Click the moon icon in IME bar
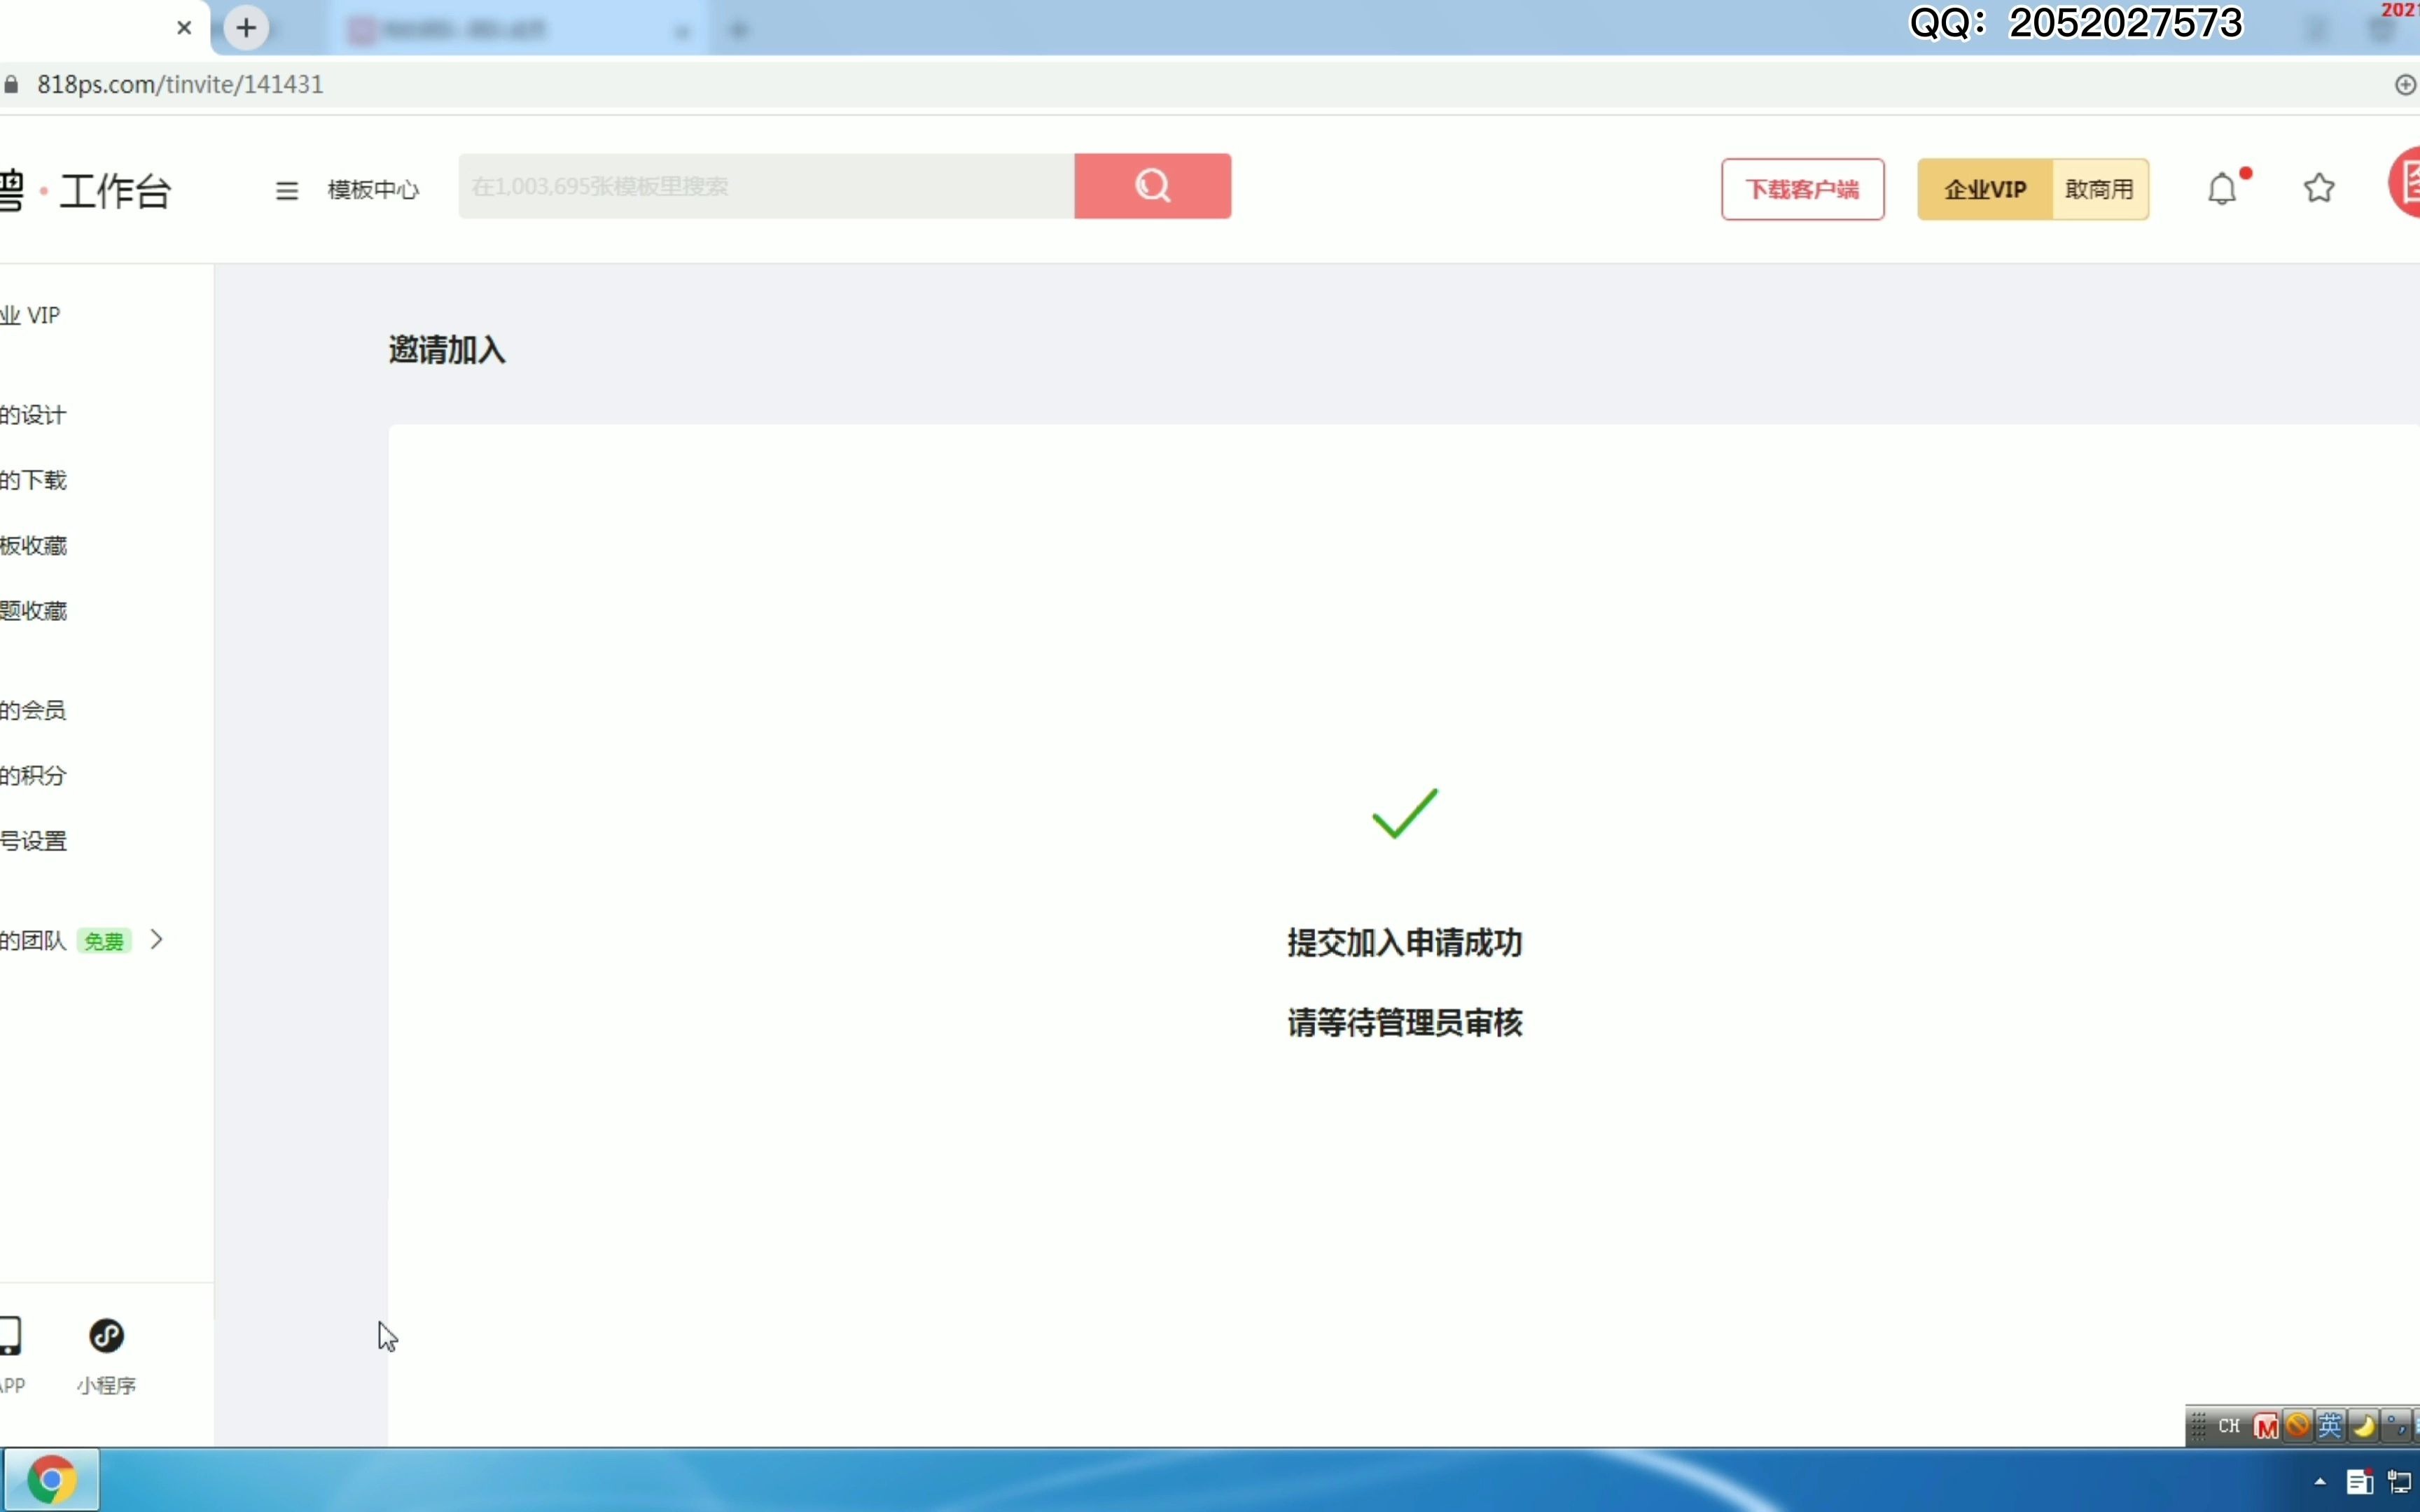 click(x=2364, y=1426)
